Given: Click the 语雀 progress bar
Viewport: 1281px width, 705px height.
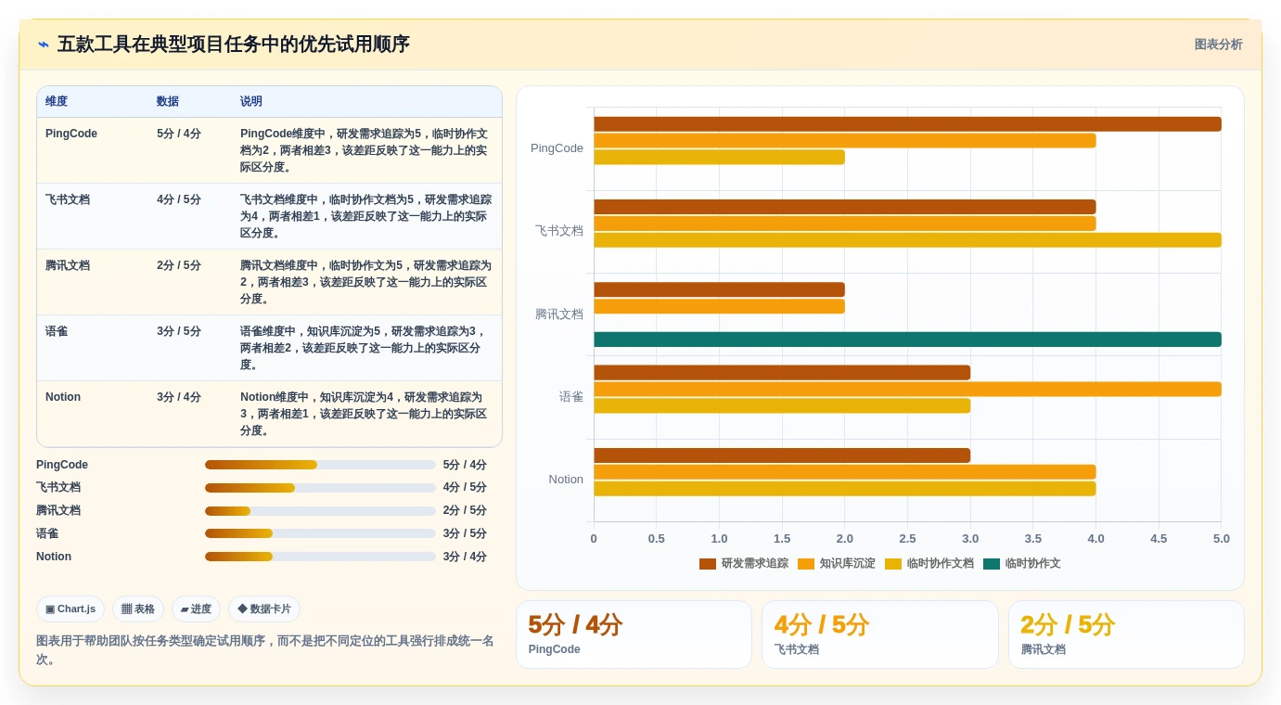Looking at the screenshot, I should tap(320, 533).
